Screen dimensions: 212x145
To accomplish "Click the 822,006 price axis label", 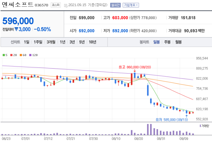I will pyautogui.click(x=202, y=78).
